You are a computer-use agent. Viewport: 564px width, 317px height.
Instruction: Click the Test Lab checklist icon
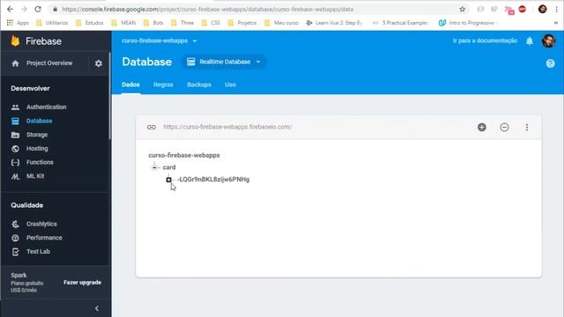(x=15, y=252)
